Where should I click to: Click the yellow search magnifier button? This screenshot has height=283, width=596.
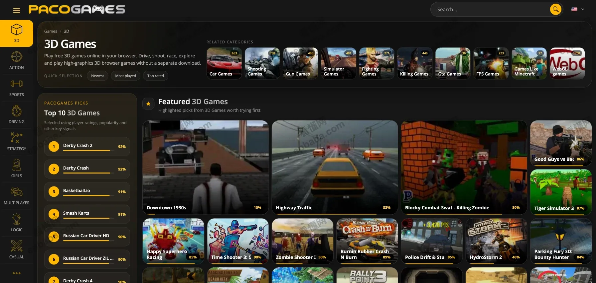555,9
